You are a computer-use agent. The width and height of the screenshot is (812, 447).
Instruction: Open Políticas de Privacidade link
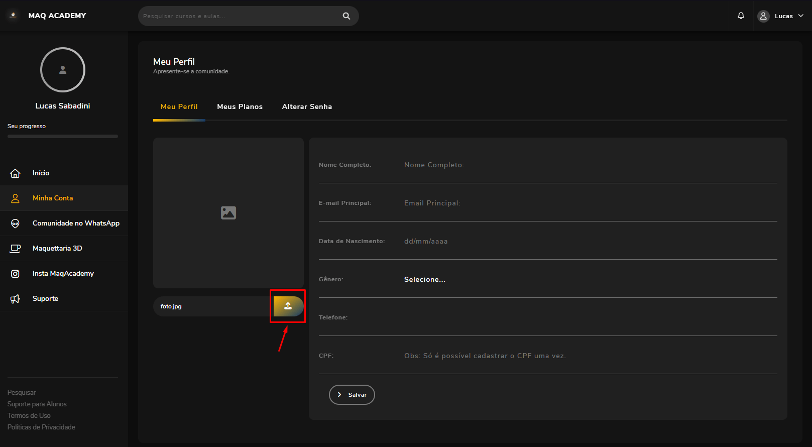41,427
